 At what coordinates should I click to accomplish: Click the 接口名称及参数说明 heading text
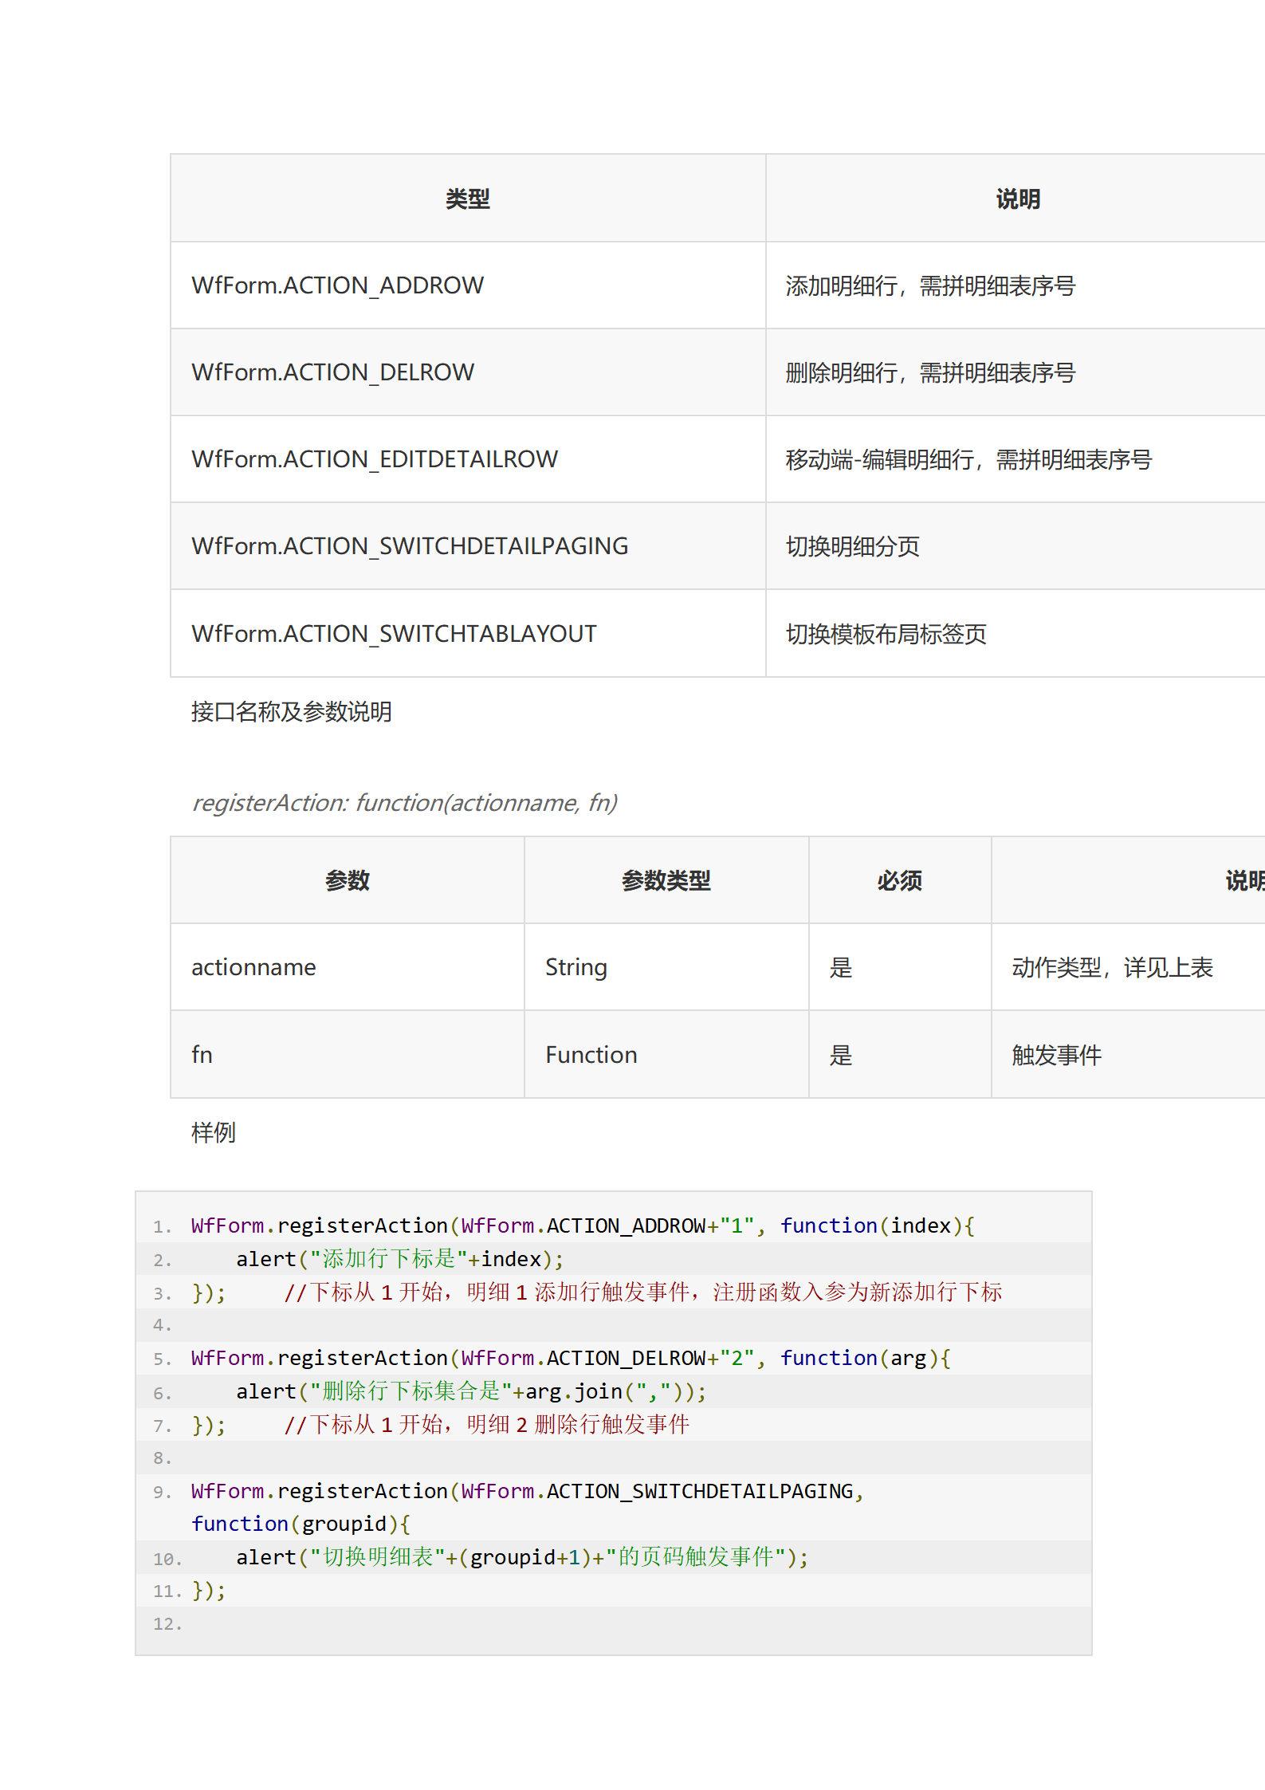point(291,711)
